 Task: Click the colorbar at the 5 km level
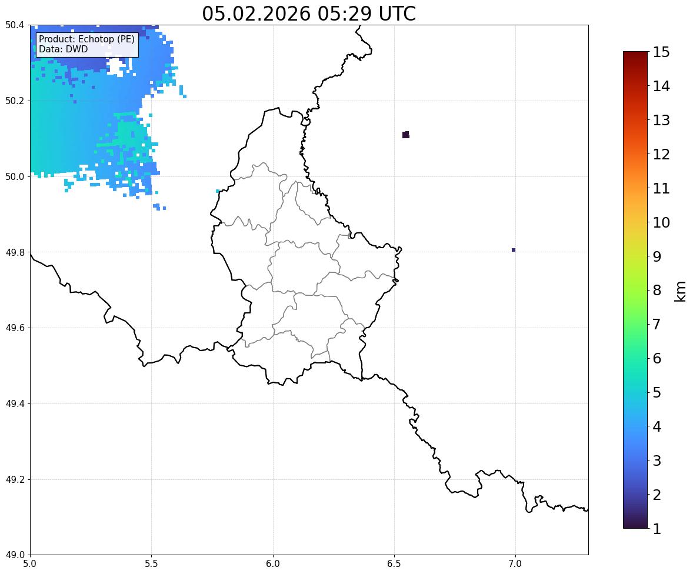(635, 392)
